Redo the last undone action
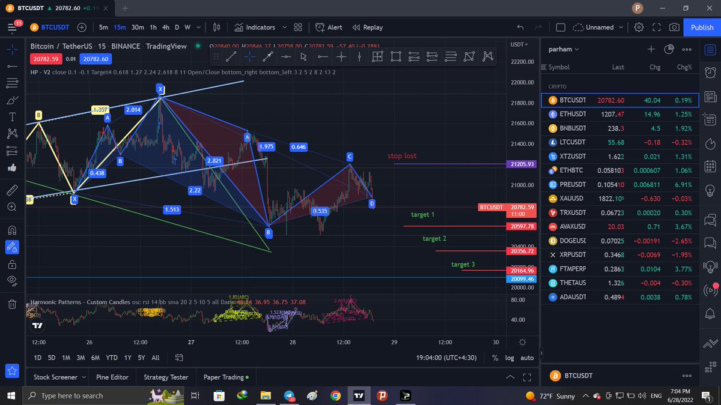Image resolution: width=721 pixels, height=405 pixels. click(537, 27)
